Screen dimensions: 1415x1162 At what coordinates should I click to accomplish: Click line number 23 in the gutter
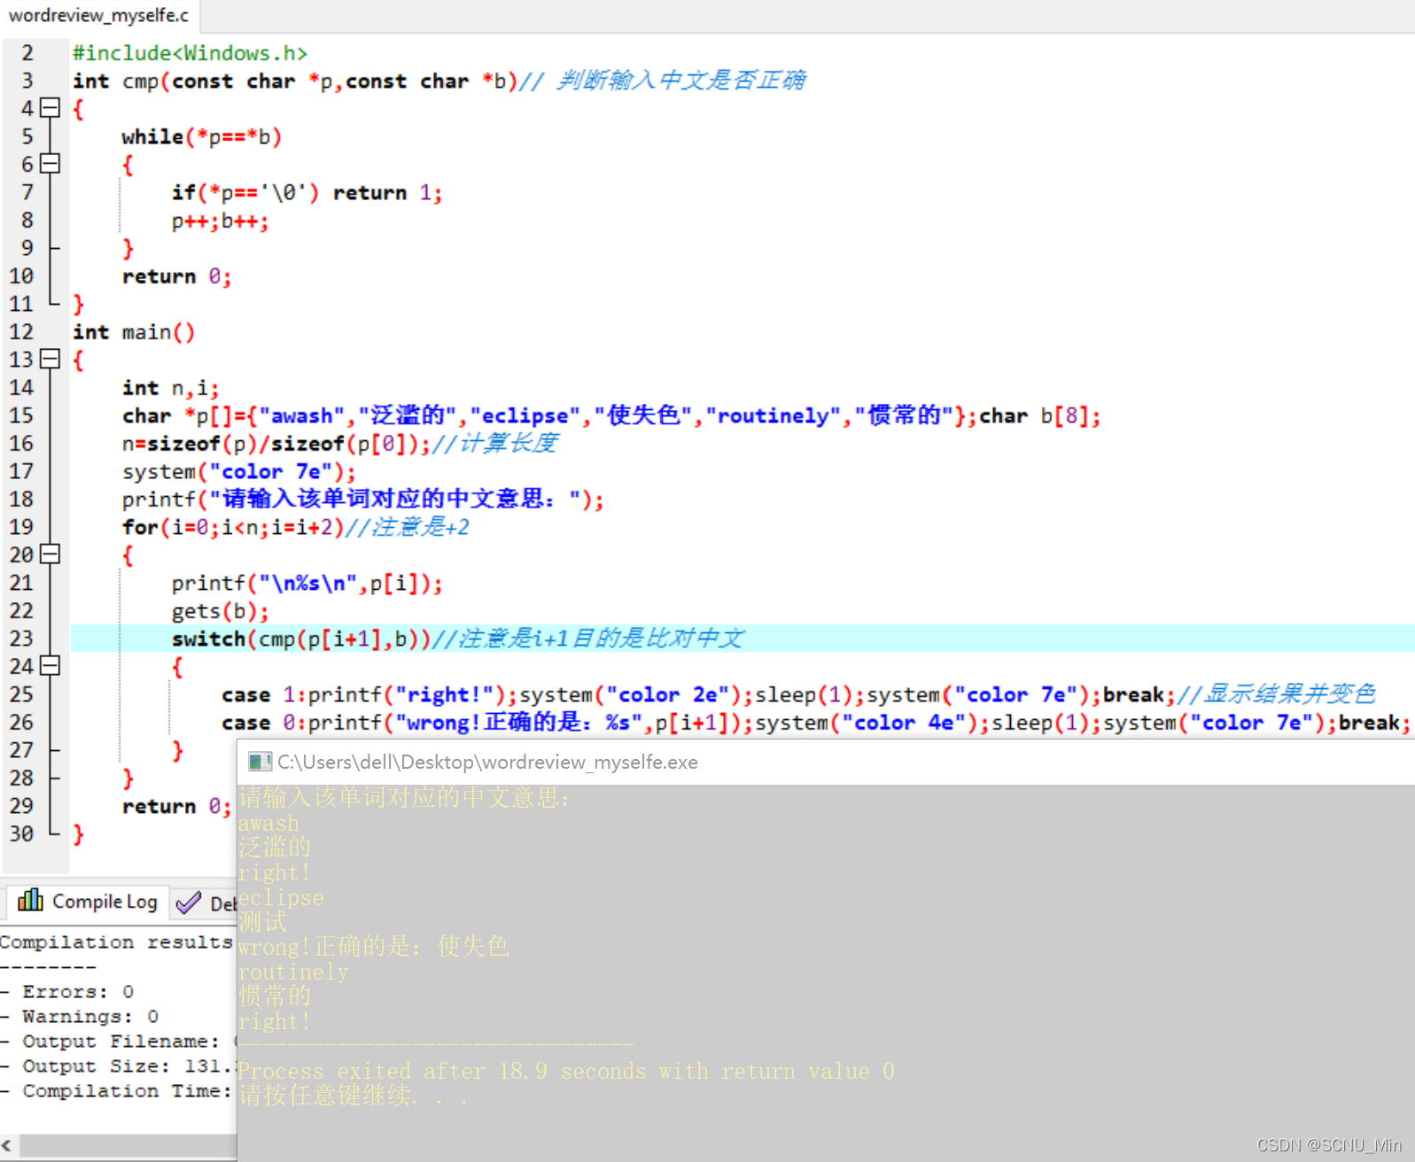point(21,639)
